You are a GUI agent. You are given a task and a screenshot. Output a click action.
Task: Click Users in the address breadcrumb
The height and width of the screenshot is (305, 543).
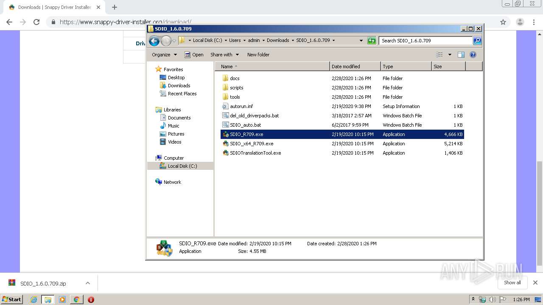235,41
